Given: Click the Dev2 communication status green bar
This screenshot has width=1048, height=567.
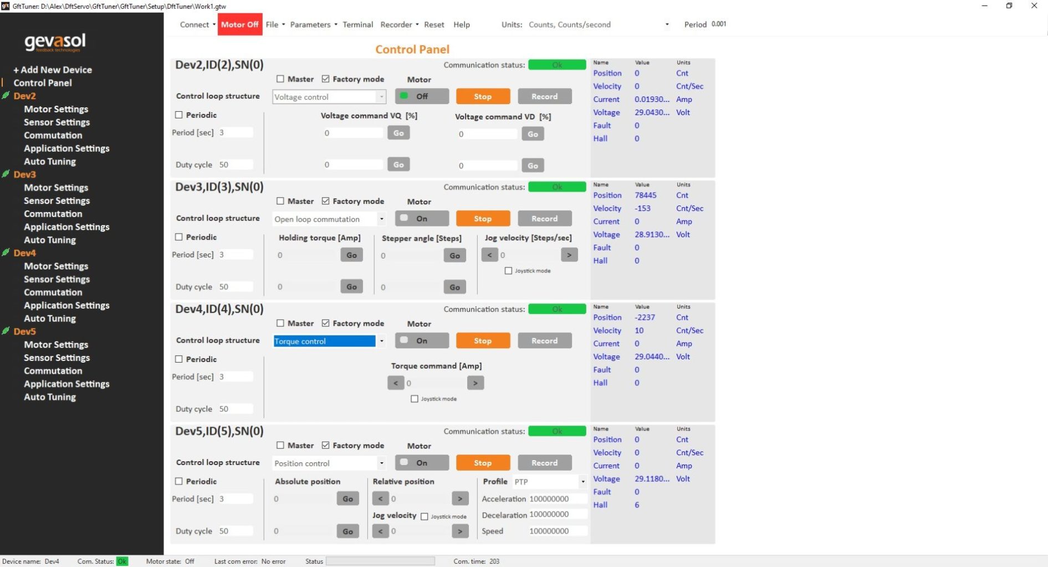Looking at the screenshot, I should [556, 65].
